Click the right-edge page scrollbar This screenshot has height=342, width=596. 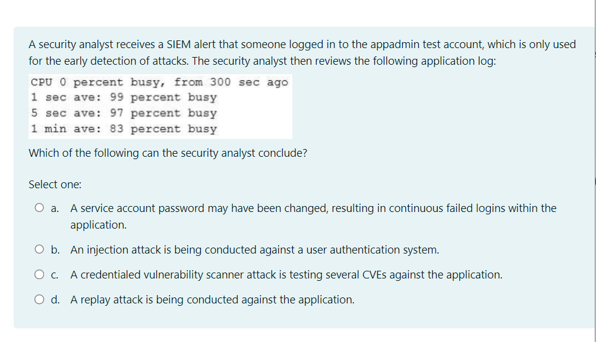(594, 171)
